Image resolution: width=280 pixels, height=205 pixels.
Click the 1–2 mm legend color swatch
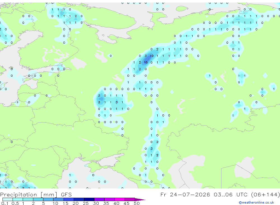pos(28,199)
